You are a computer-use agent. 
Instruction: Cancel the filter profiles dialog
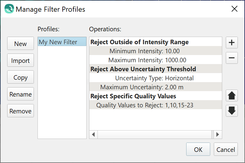(226, 149)
